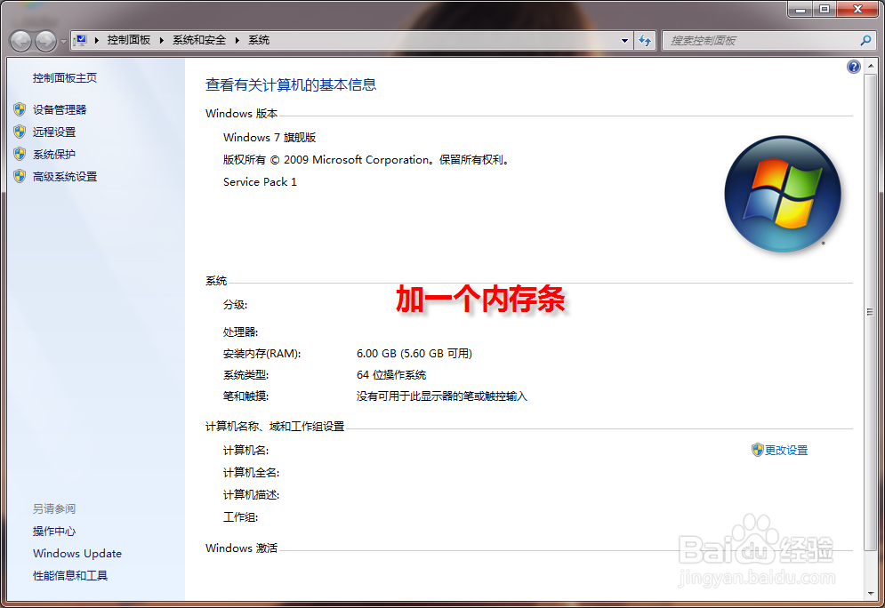This screenshot has width=885, height=608.
Task: Click the search magnifier icon
Action: coord(865,40)
